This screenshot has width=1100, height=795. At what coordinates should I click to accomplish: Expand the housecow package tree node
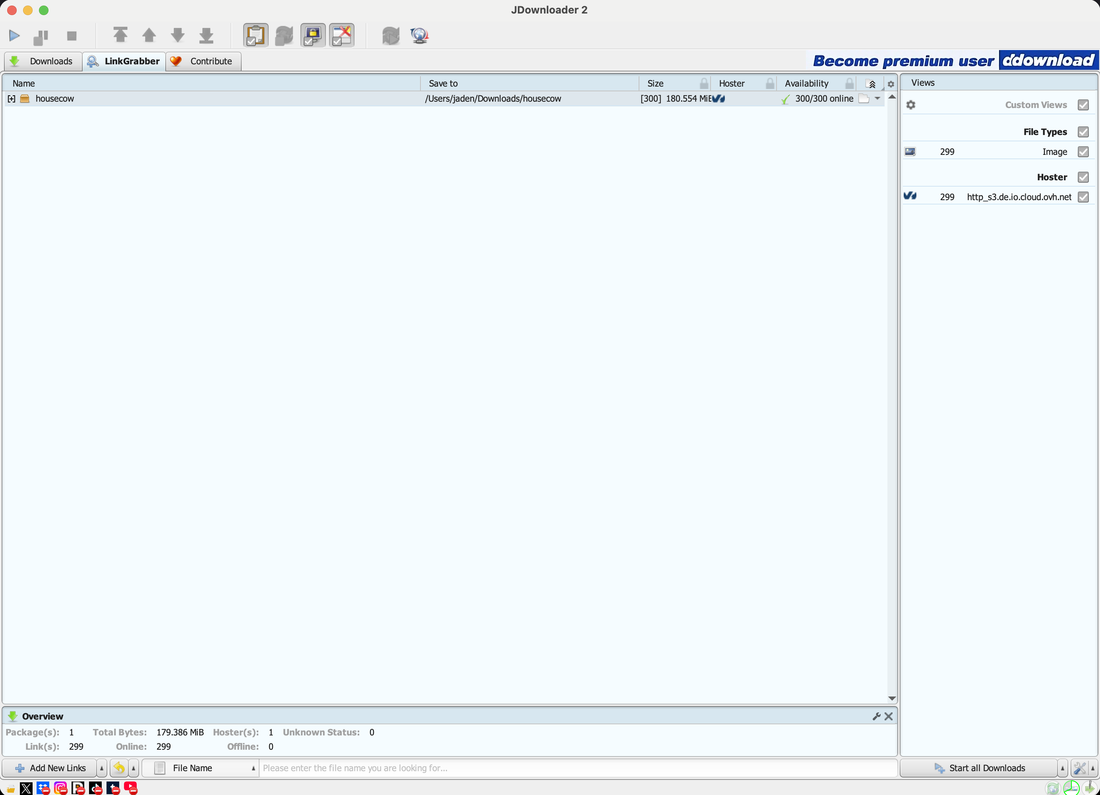(12, 99)
